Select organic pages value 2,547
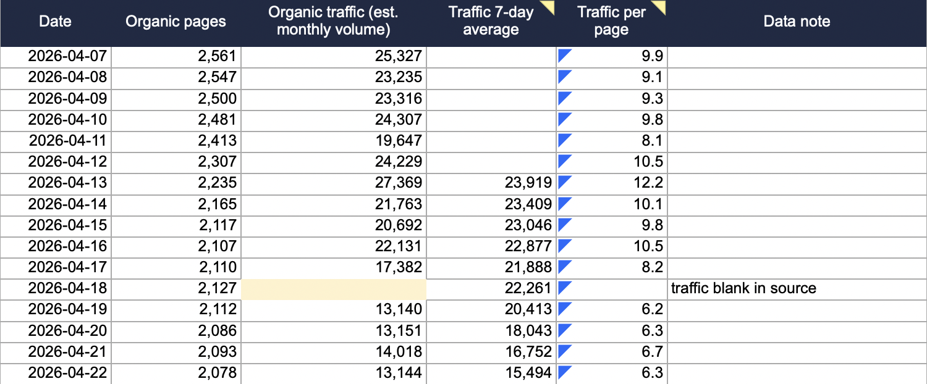 [176, 78]
